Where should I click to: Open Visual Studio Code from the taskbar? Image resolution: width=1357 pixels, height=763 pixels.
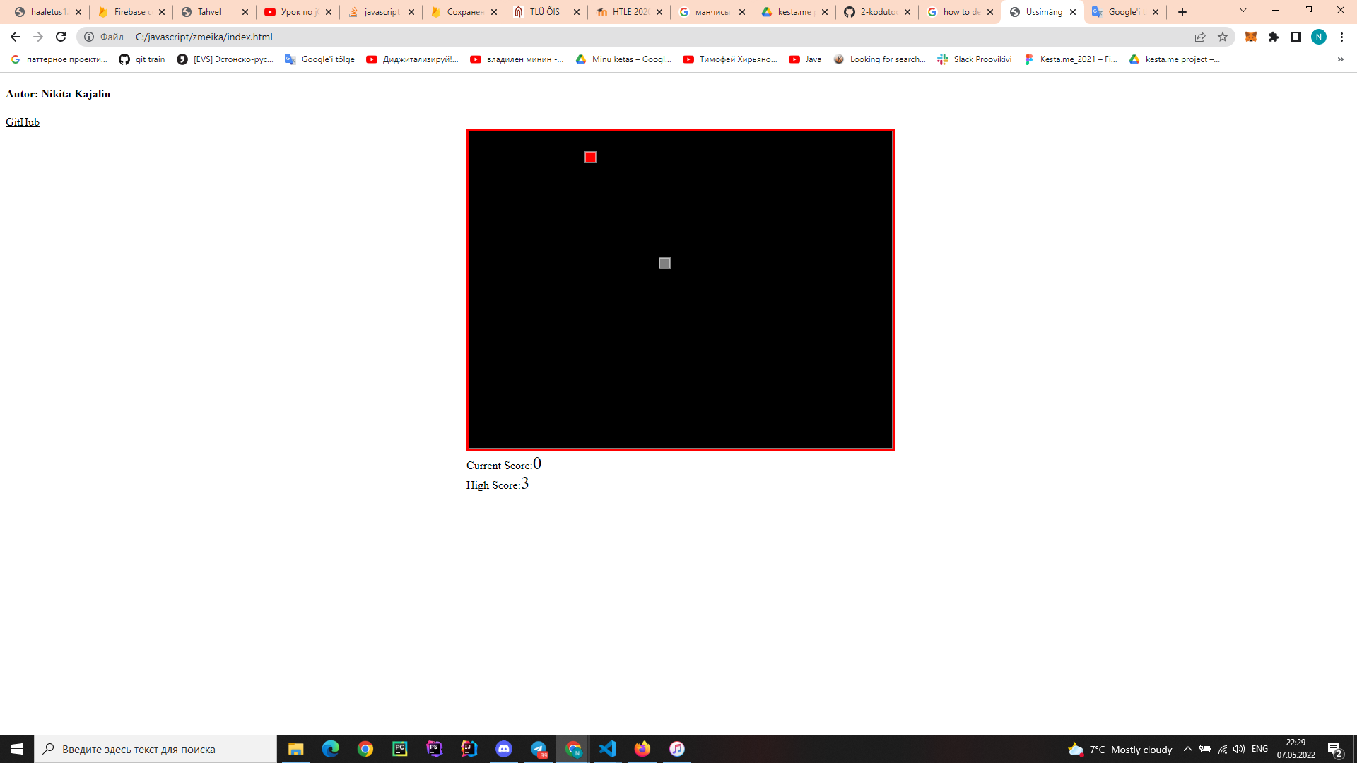click(x=609, y=749)
